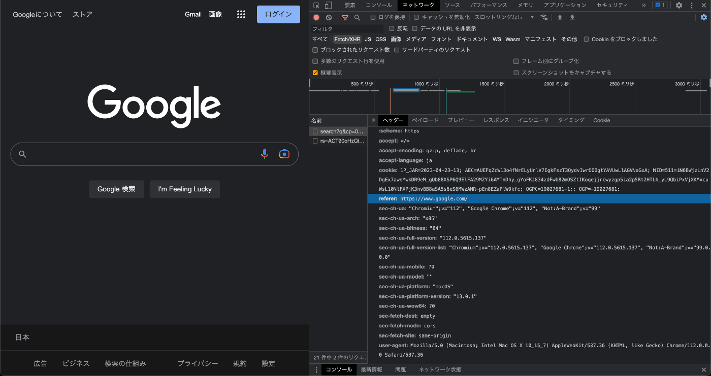This screenshot has height=376, width=711.
Task: Select the rs=ACT90oHzQl request row
Action: (x=339, y=141)
